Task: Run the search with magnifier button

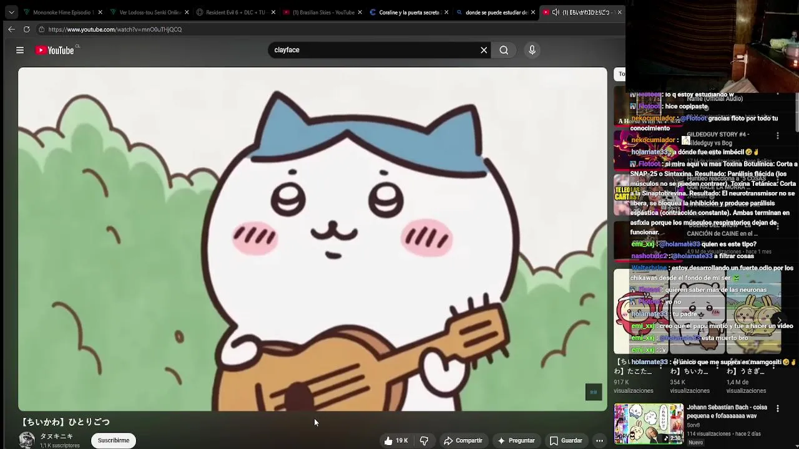Action: [x=504, y=50]
